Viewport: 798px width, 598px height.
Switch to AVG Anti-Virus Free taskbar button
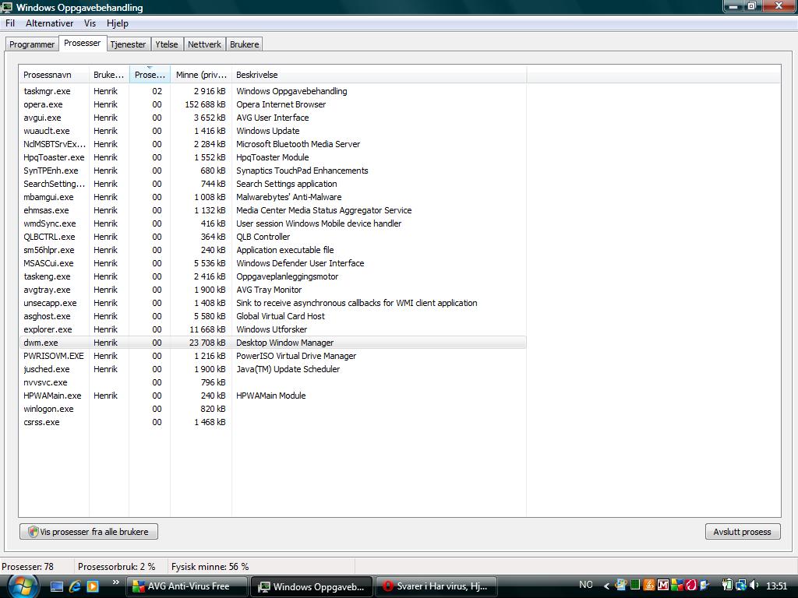pos(186,586)
